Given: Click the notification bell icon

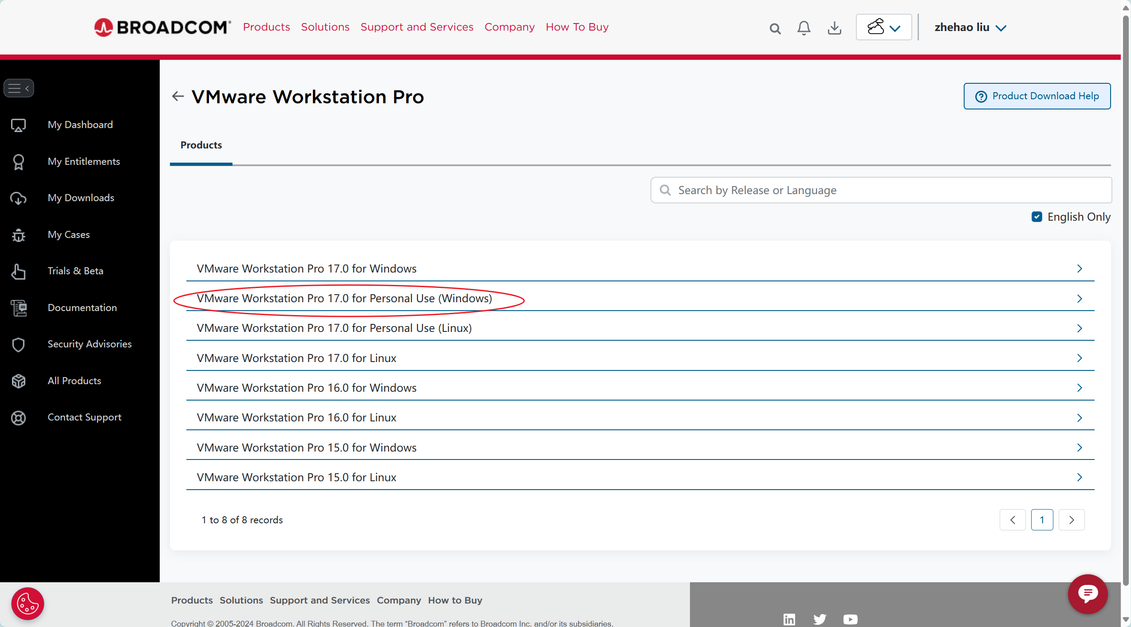Looking at the screenshot, I should [804, 27].
